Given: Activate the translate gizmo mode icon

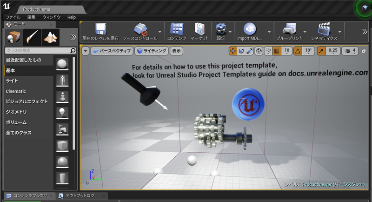Looking at the screenshot, I should pos(233,51).
